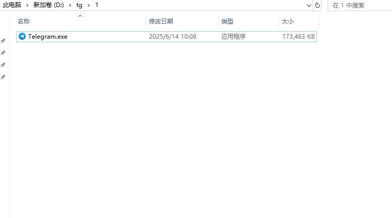
Task: Expand the chevron after 新加卷 (D:) breadcrumb
Action: click(x=70, y=5)
